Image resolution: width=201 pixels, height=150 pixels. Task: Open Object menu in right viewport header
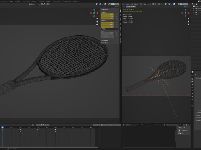tap(136, 4)
